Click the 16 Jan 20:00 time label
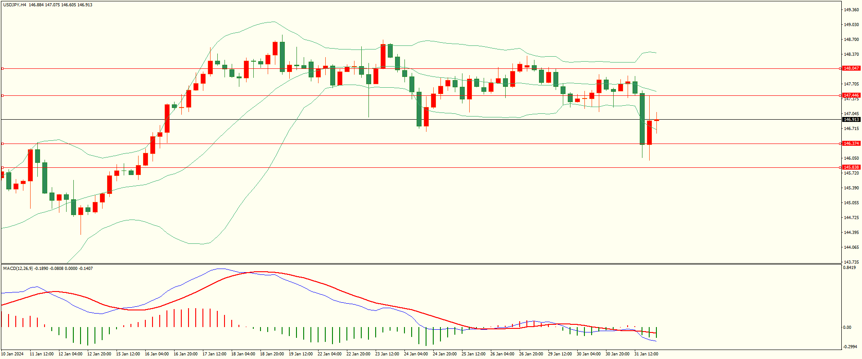 click(x=185, y=354)
